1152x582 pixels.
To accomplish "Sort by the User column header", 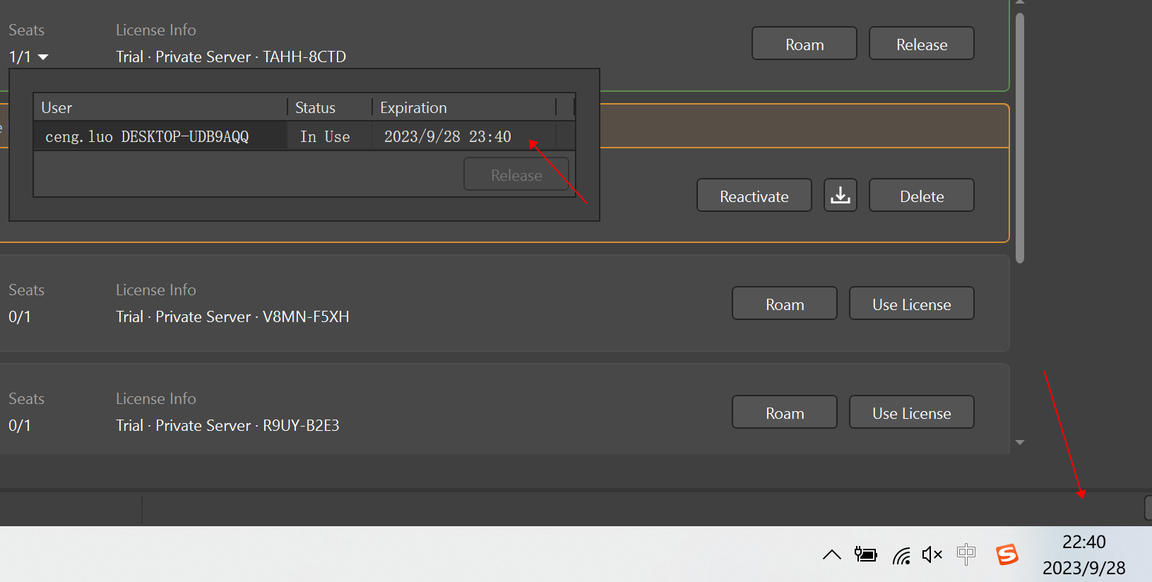I will click(160, 107).
